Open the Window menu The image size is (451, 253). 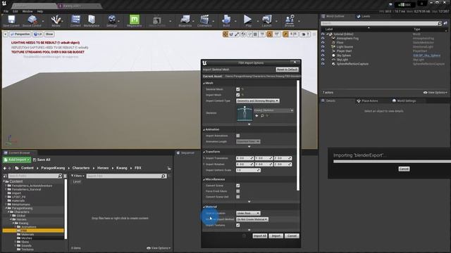coord(27,11)
